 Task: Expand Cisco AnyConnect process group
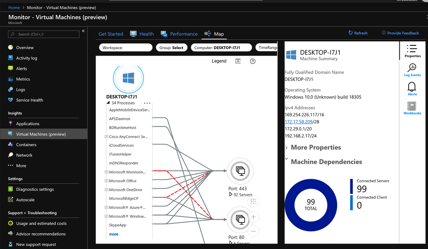tap(106, 136)
